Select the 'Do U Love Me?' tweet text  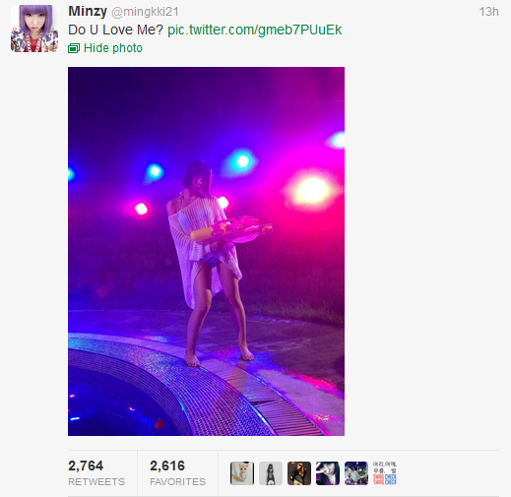[x=115, y=30]
